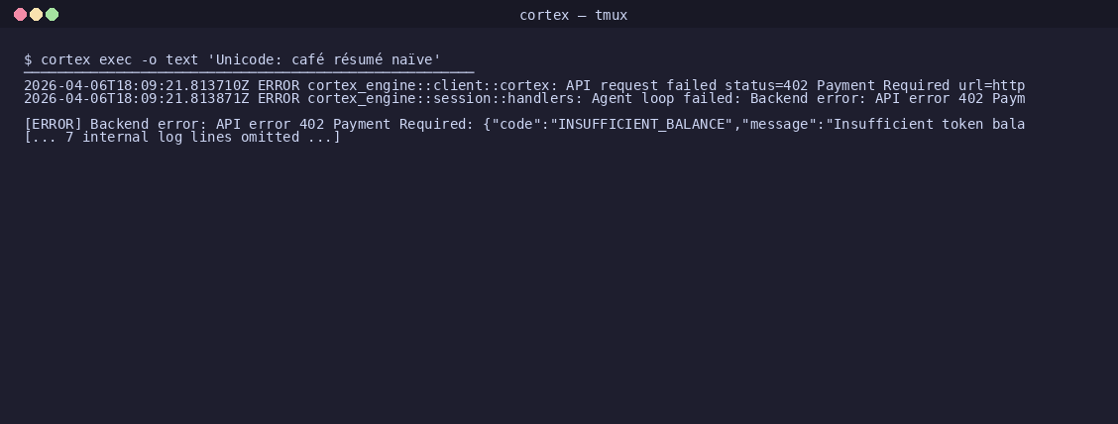Click the truncated 'url=http' text

point(992,85)
